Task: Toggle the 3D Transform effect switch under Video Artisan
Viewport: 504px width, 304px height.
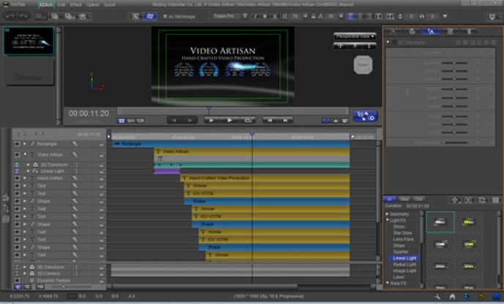Action: 17,165
